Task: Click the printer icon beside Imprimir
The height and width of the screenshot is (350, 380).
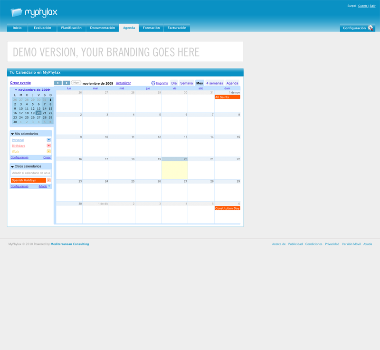Action: tap(153, 83)
